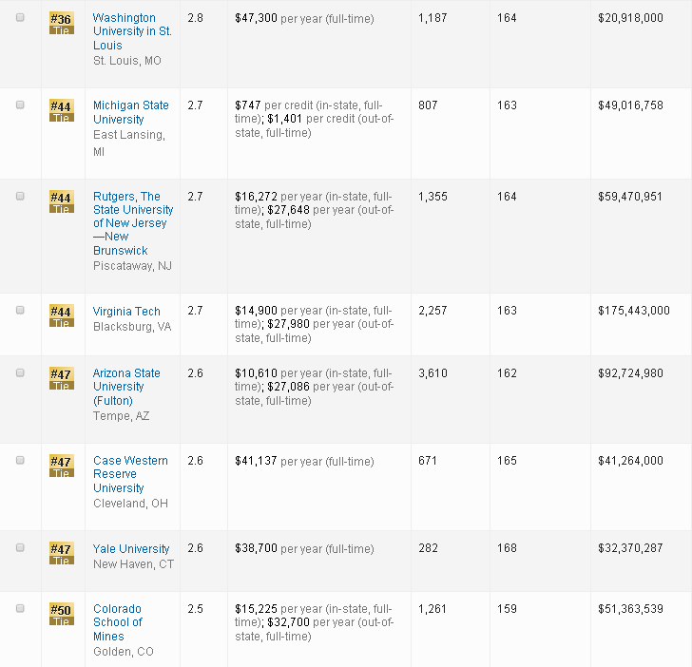Check the Washington University in St. Louis checkbox
This screenshot has height=667, width=692.
point(20,18)
